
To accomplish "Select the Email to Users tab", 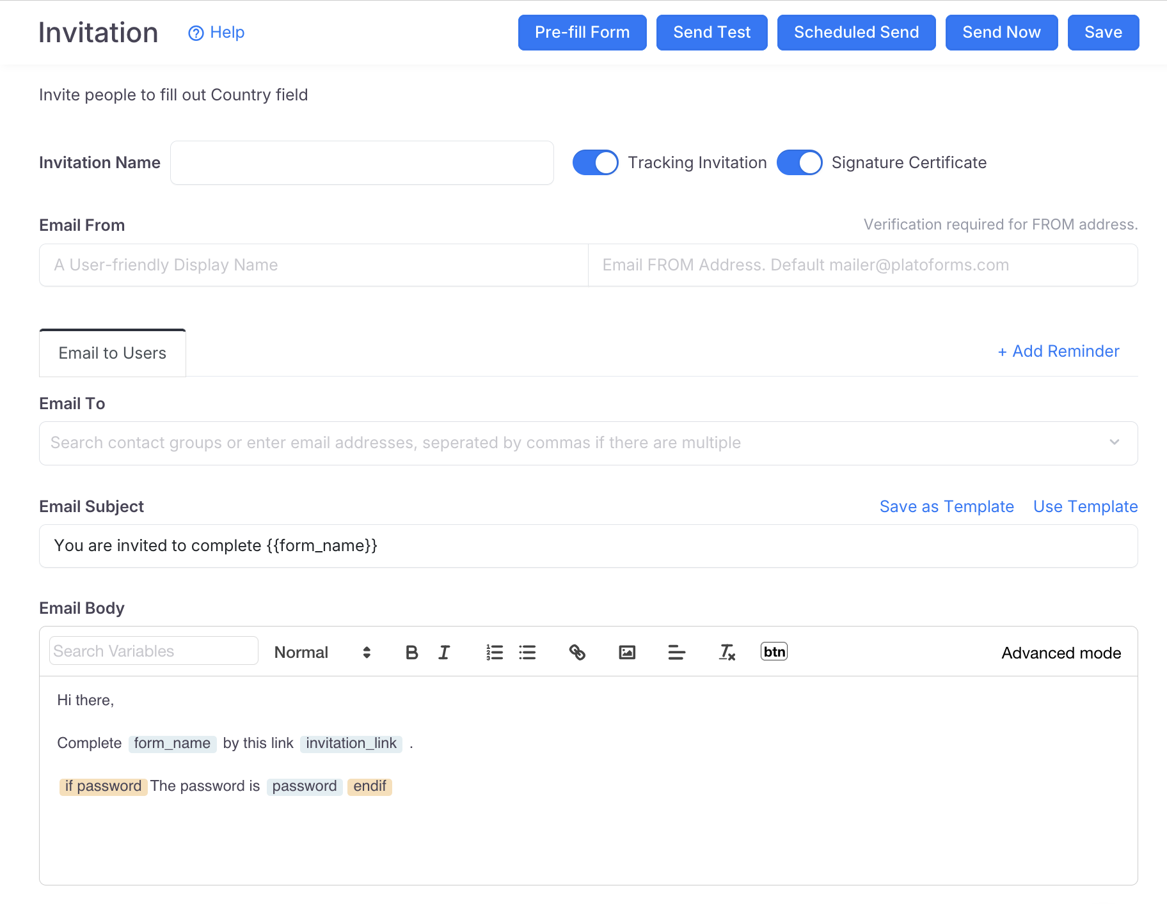I will tap(113, 353).
